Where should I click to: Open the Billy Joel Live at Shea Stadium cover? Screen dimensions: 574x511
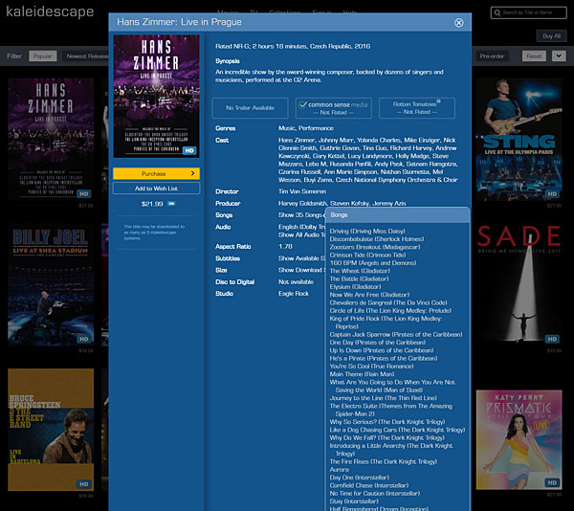(x=51, y=285)
